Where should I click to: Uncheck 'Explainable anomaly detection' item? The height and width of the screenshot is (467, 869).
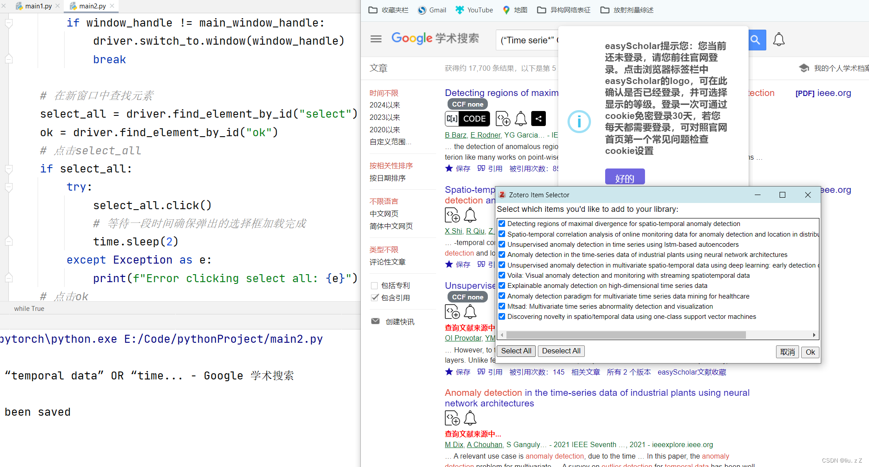(502, 286)
